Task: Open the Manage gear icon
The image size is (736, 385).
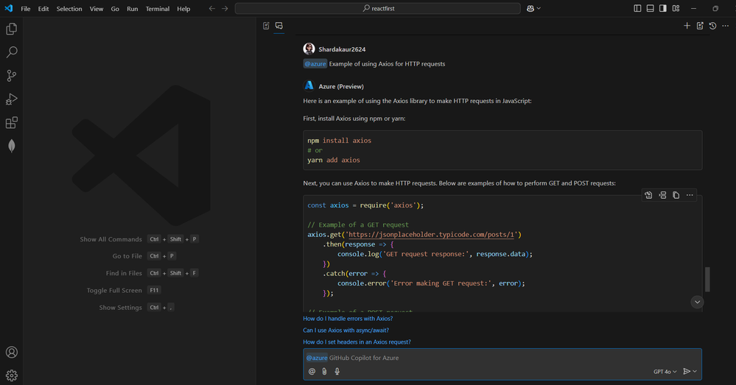Action: [x=12, y=375]
